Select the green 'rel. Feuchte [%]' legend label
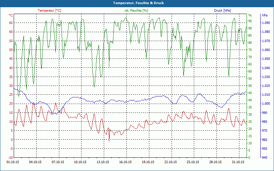Viewport: 274px width, 171px height. pyautogui.click(x=136, y=11)
